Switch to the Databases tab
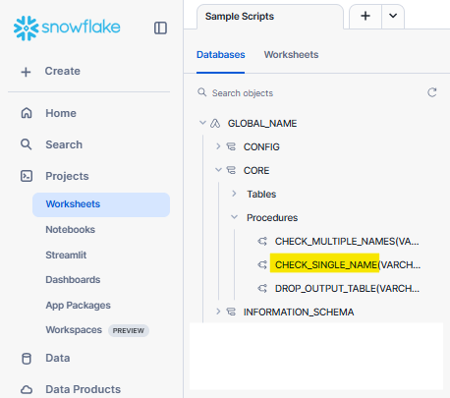The height and width of the screenshot is (398, 450). [221, 55]
